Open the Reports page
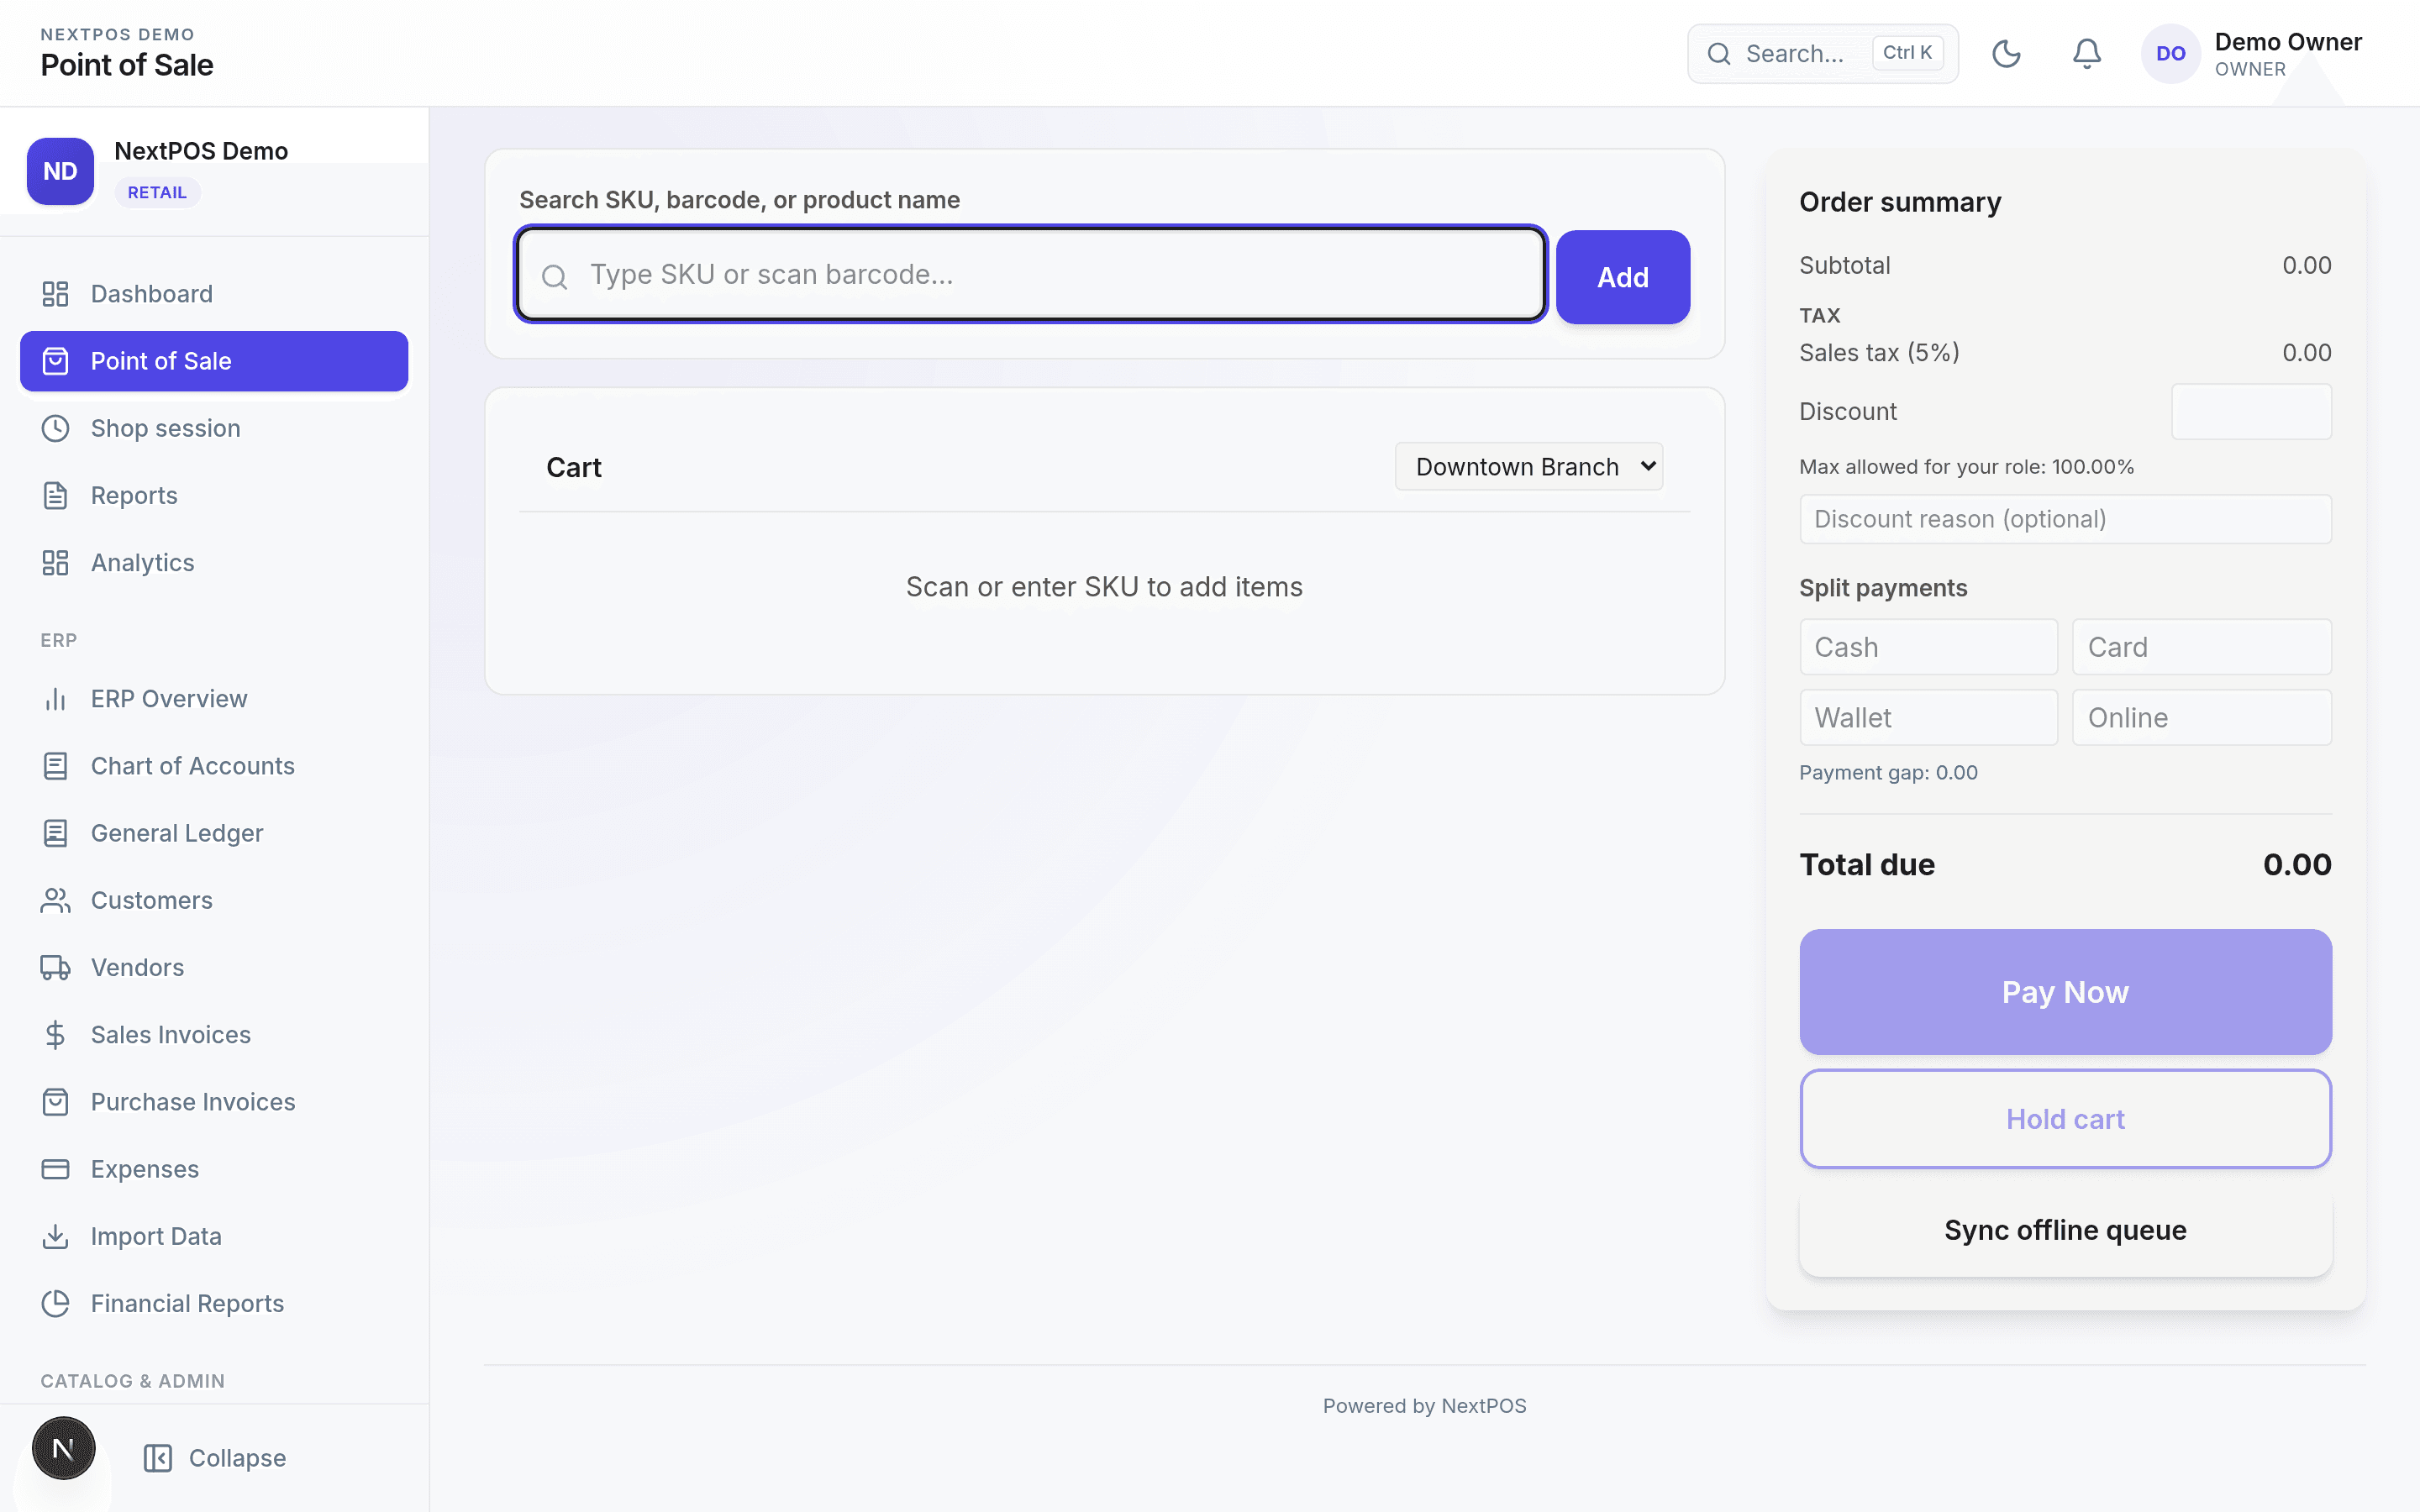The image size is (2420, 1512). (x=214, y=495)
